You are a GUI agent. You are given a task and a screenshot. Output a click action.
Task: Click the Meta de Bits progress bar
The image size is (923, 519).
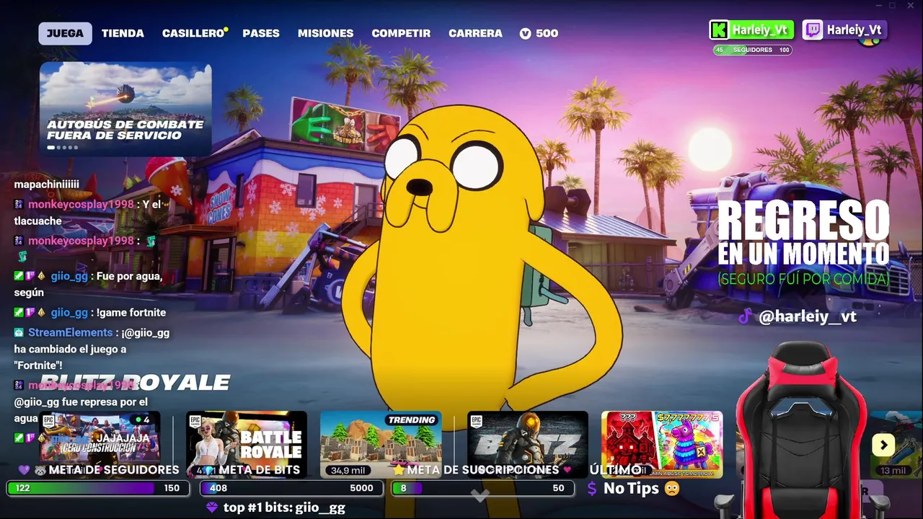click(291, 488)
